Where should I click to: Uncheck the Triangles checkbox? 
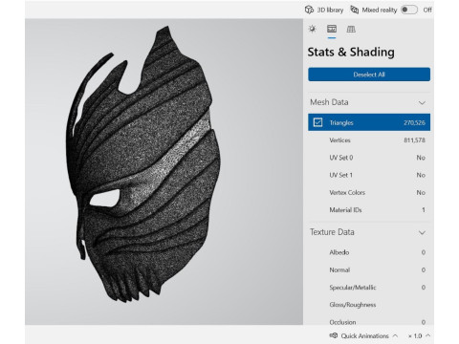[317, 122]
